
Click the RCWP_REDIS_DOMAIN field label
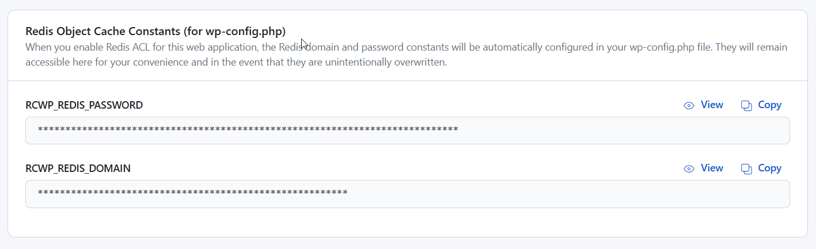tap(78, 168)
